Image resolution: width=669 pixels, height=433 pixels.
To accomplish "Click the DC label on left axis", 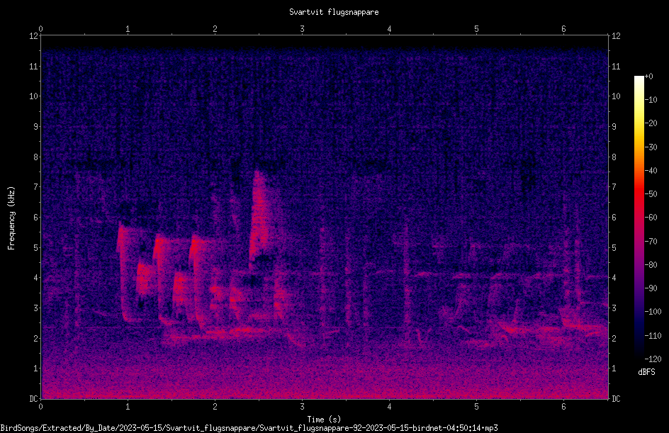I will 34,398.
